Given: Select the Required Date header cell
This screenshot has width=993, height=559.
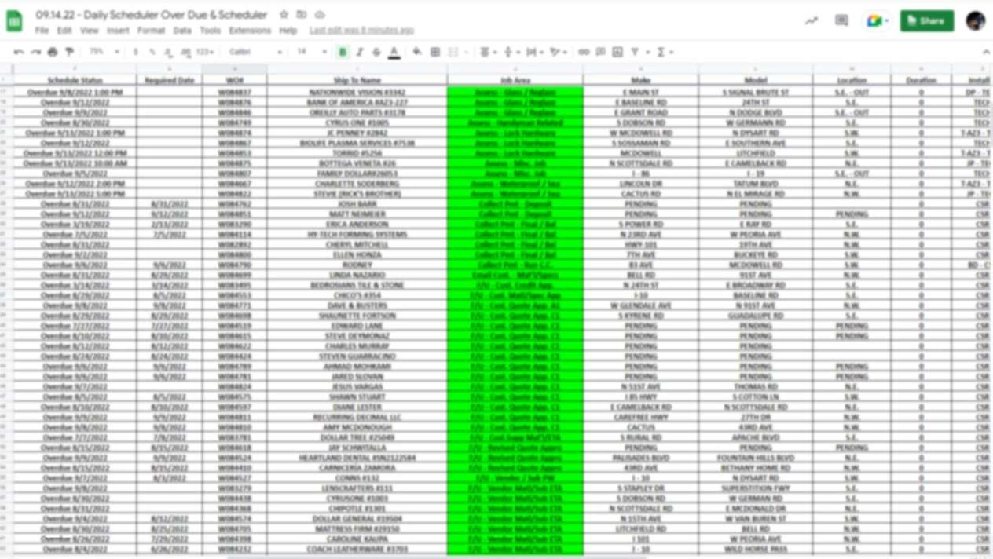Looking at the screenshot, I should (x=170, y=80).
